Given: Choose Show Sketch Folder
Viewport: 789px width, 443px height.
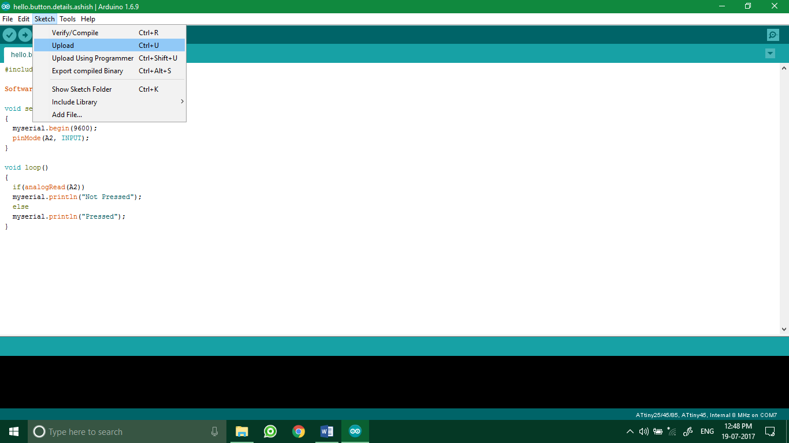Looking at the screenshot, I should (109, 89).
